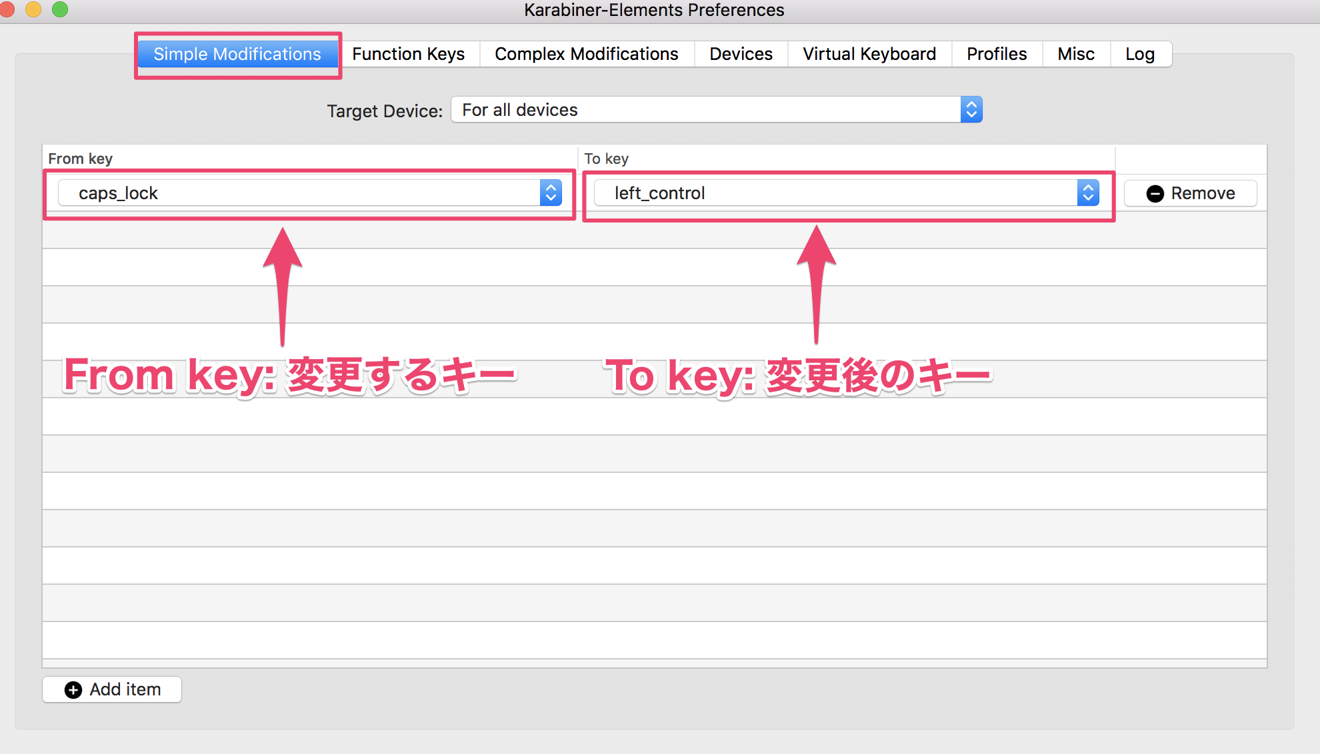Click the plus icon on Add item
Viewport: 1320px width, 754px height.
72,689
